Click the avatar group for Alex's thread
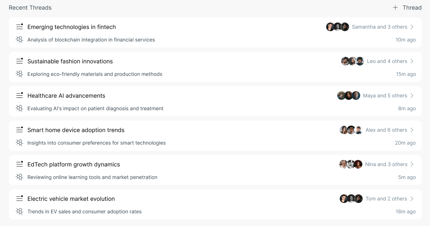This screenshot has width=430, height=226. coord(351,130)
